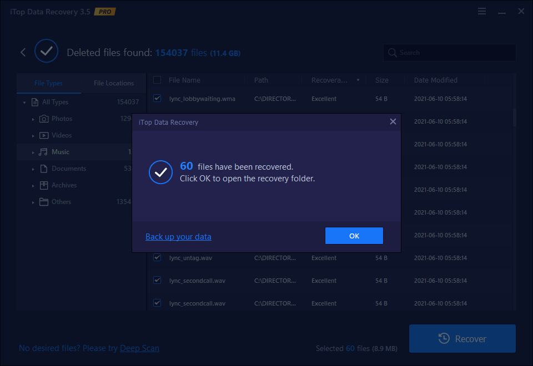Sort by Date Modified column header

point(435,80)
